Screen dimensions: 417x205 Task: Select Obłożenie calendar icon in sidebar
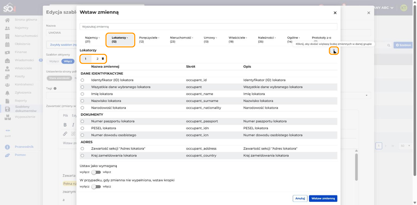tap(7, 45)
